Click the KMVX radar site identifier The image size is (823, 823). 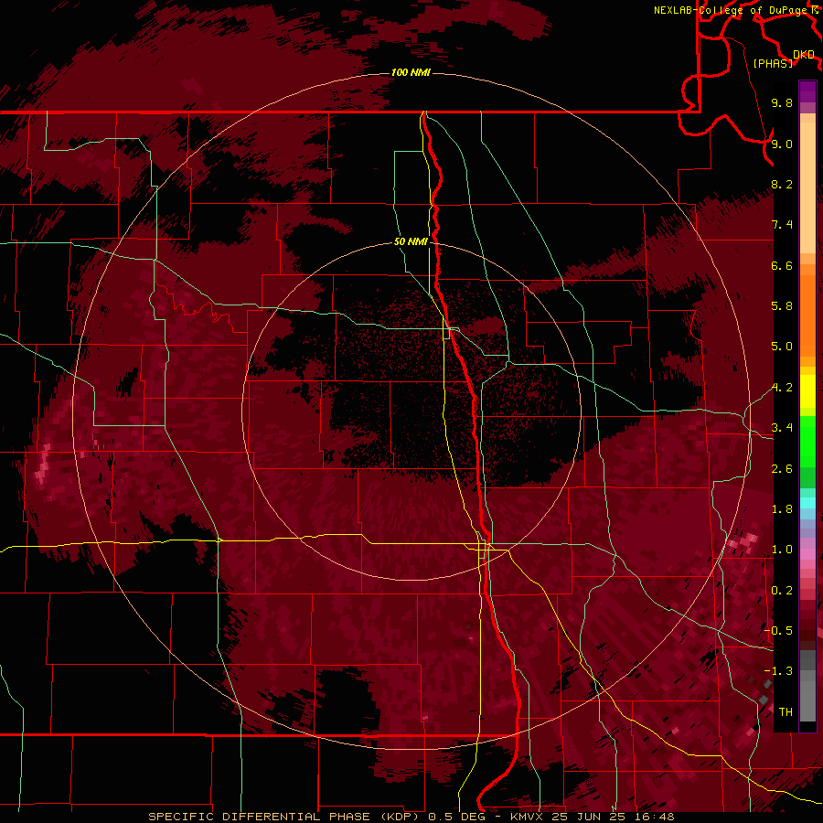coord(528,817)
